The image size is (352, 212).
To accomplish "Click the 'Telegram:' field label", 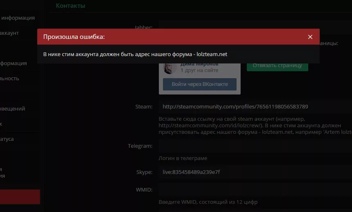I will tap(140, 146).
